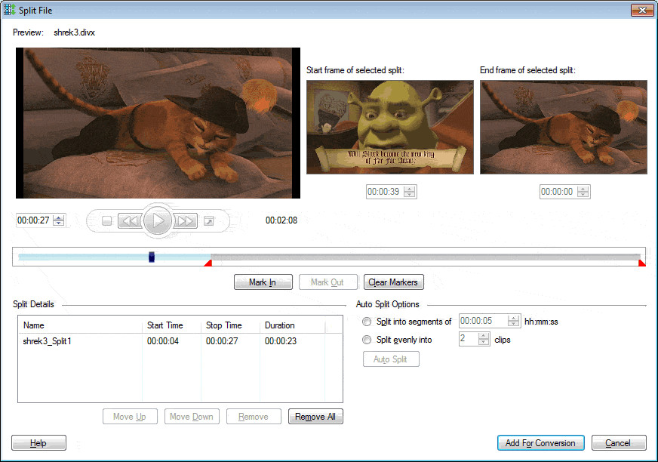This screenshot has width=658, height=462.
Task: Click the start frame Shrek thumbnail
Action: [x=390, y=128]
